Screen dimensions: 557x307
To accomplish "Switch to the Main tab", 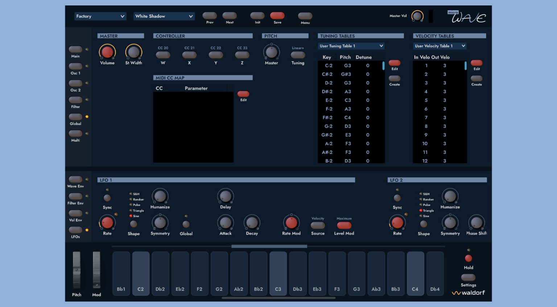I will pyautogui.click(x=75, y=49).
